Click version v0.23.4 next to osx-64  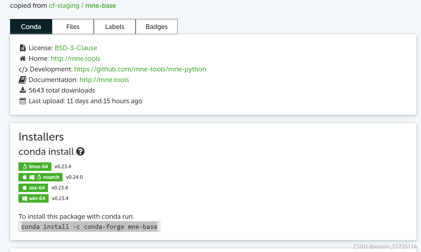coord(60,188)
